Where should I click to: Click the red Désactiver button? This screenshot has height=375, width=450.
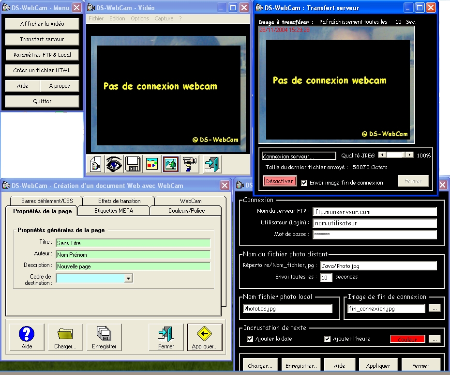tap(280, 181)
